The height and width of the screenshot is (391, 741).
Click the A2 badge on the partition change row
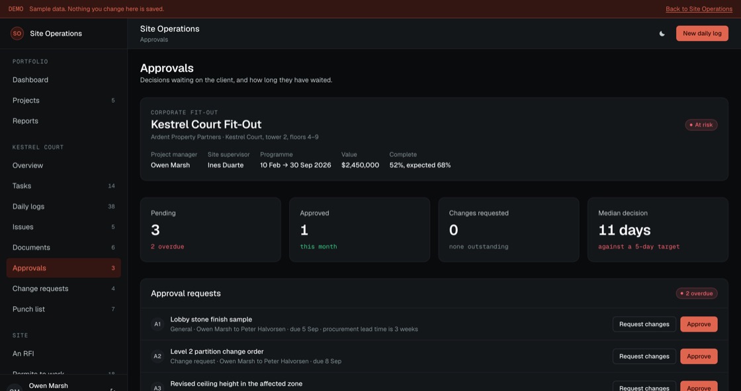[157, 357]
